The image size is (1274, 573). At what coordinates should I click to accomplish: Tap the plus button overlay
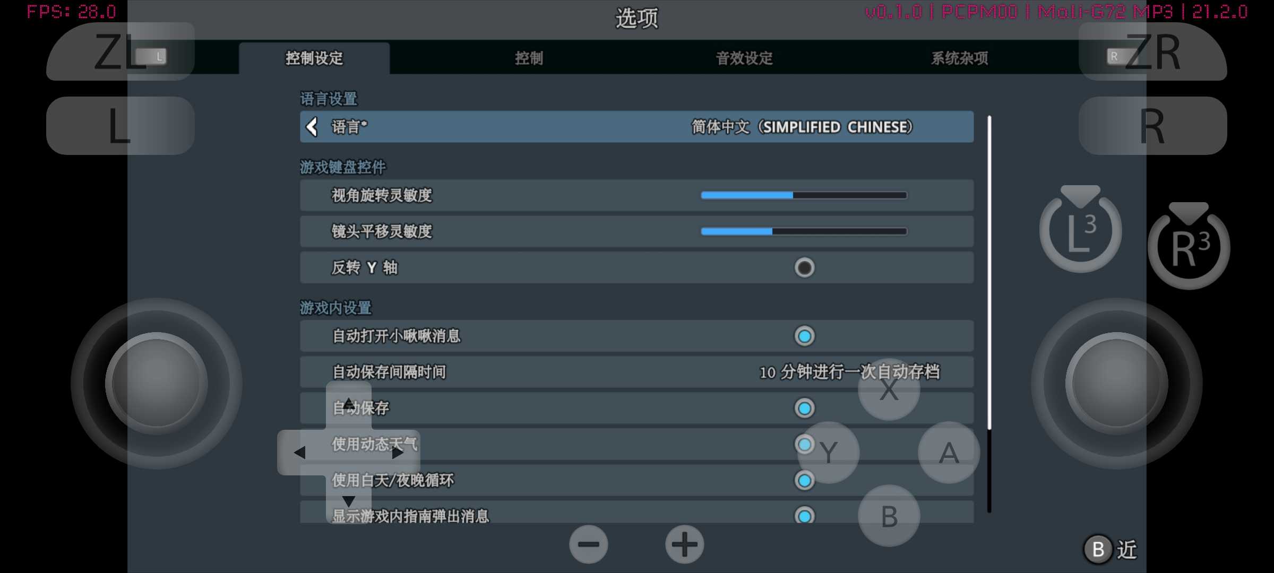point(685,544)
